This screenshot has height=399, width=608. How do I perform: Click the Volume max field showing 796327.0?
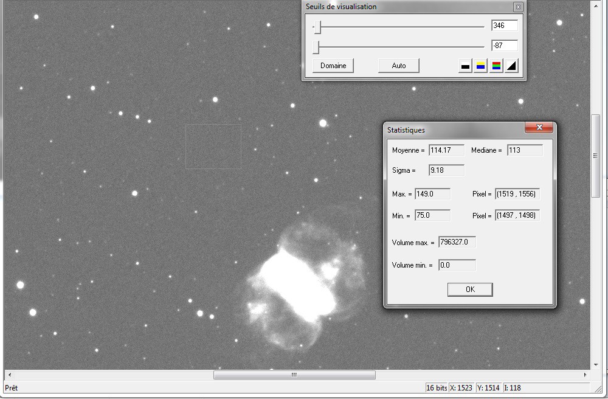456,241
